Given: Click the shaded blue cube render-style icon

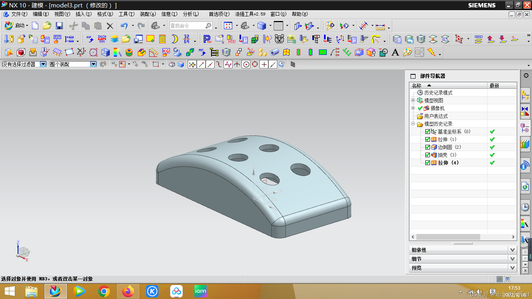Looking at the screenshot, I should pyautogui.click(x=262, y=26).
